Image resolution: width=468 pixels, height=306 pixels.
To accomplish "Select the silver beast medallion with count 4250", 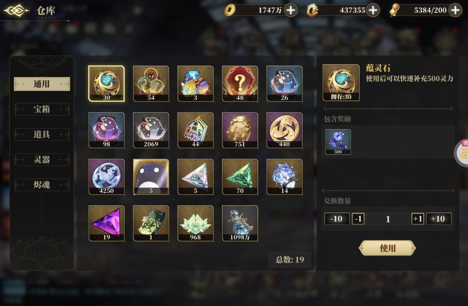I will pos(106,177).
